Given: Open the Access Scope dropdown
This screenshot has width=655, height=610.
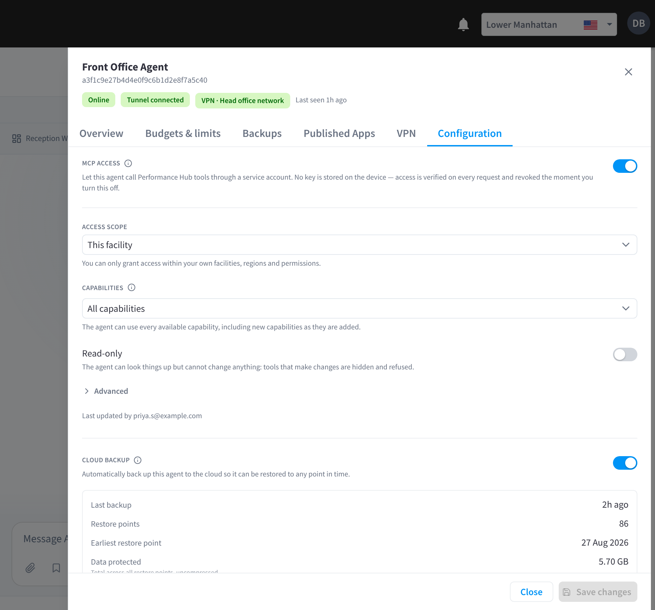Looking at the screenshot, I should click(x=359, y=245).
